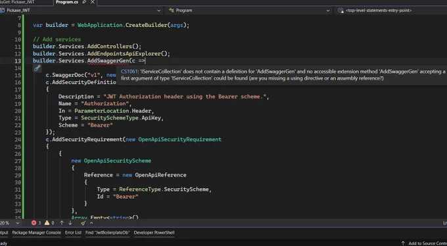Open the Output panel tab
This screenshot has width=447, height=246.
4,233
